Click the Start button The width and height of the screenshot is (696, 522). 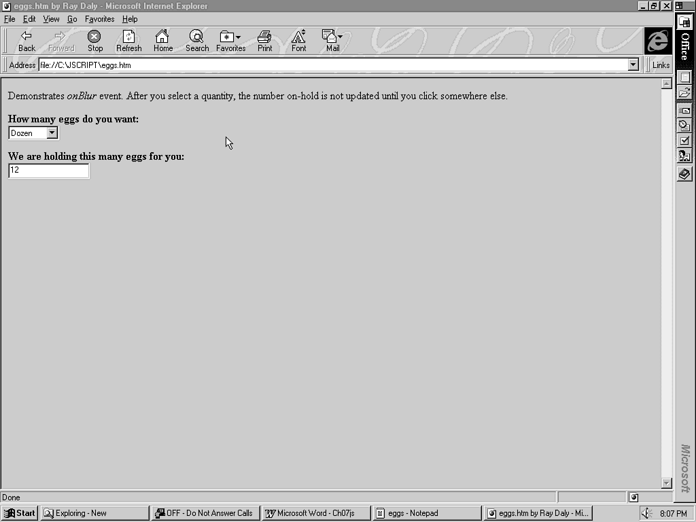(x=20, y=513)
